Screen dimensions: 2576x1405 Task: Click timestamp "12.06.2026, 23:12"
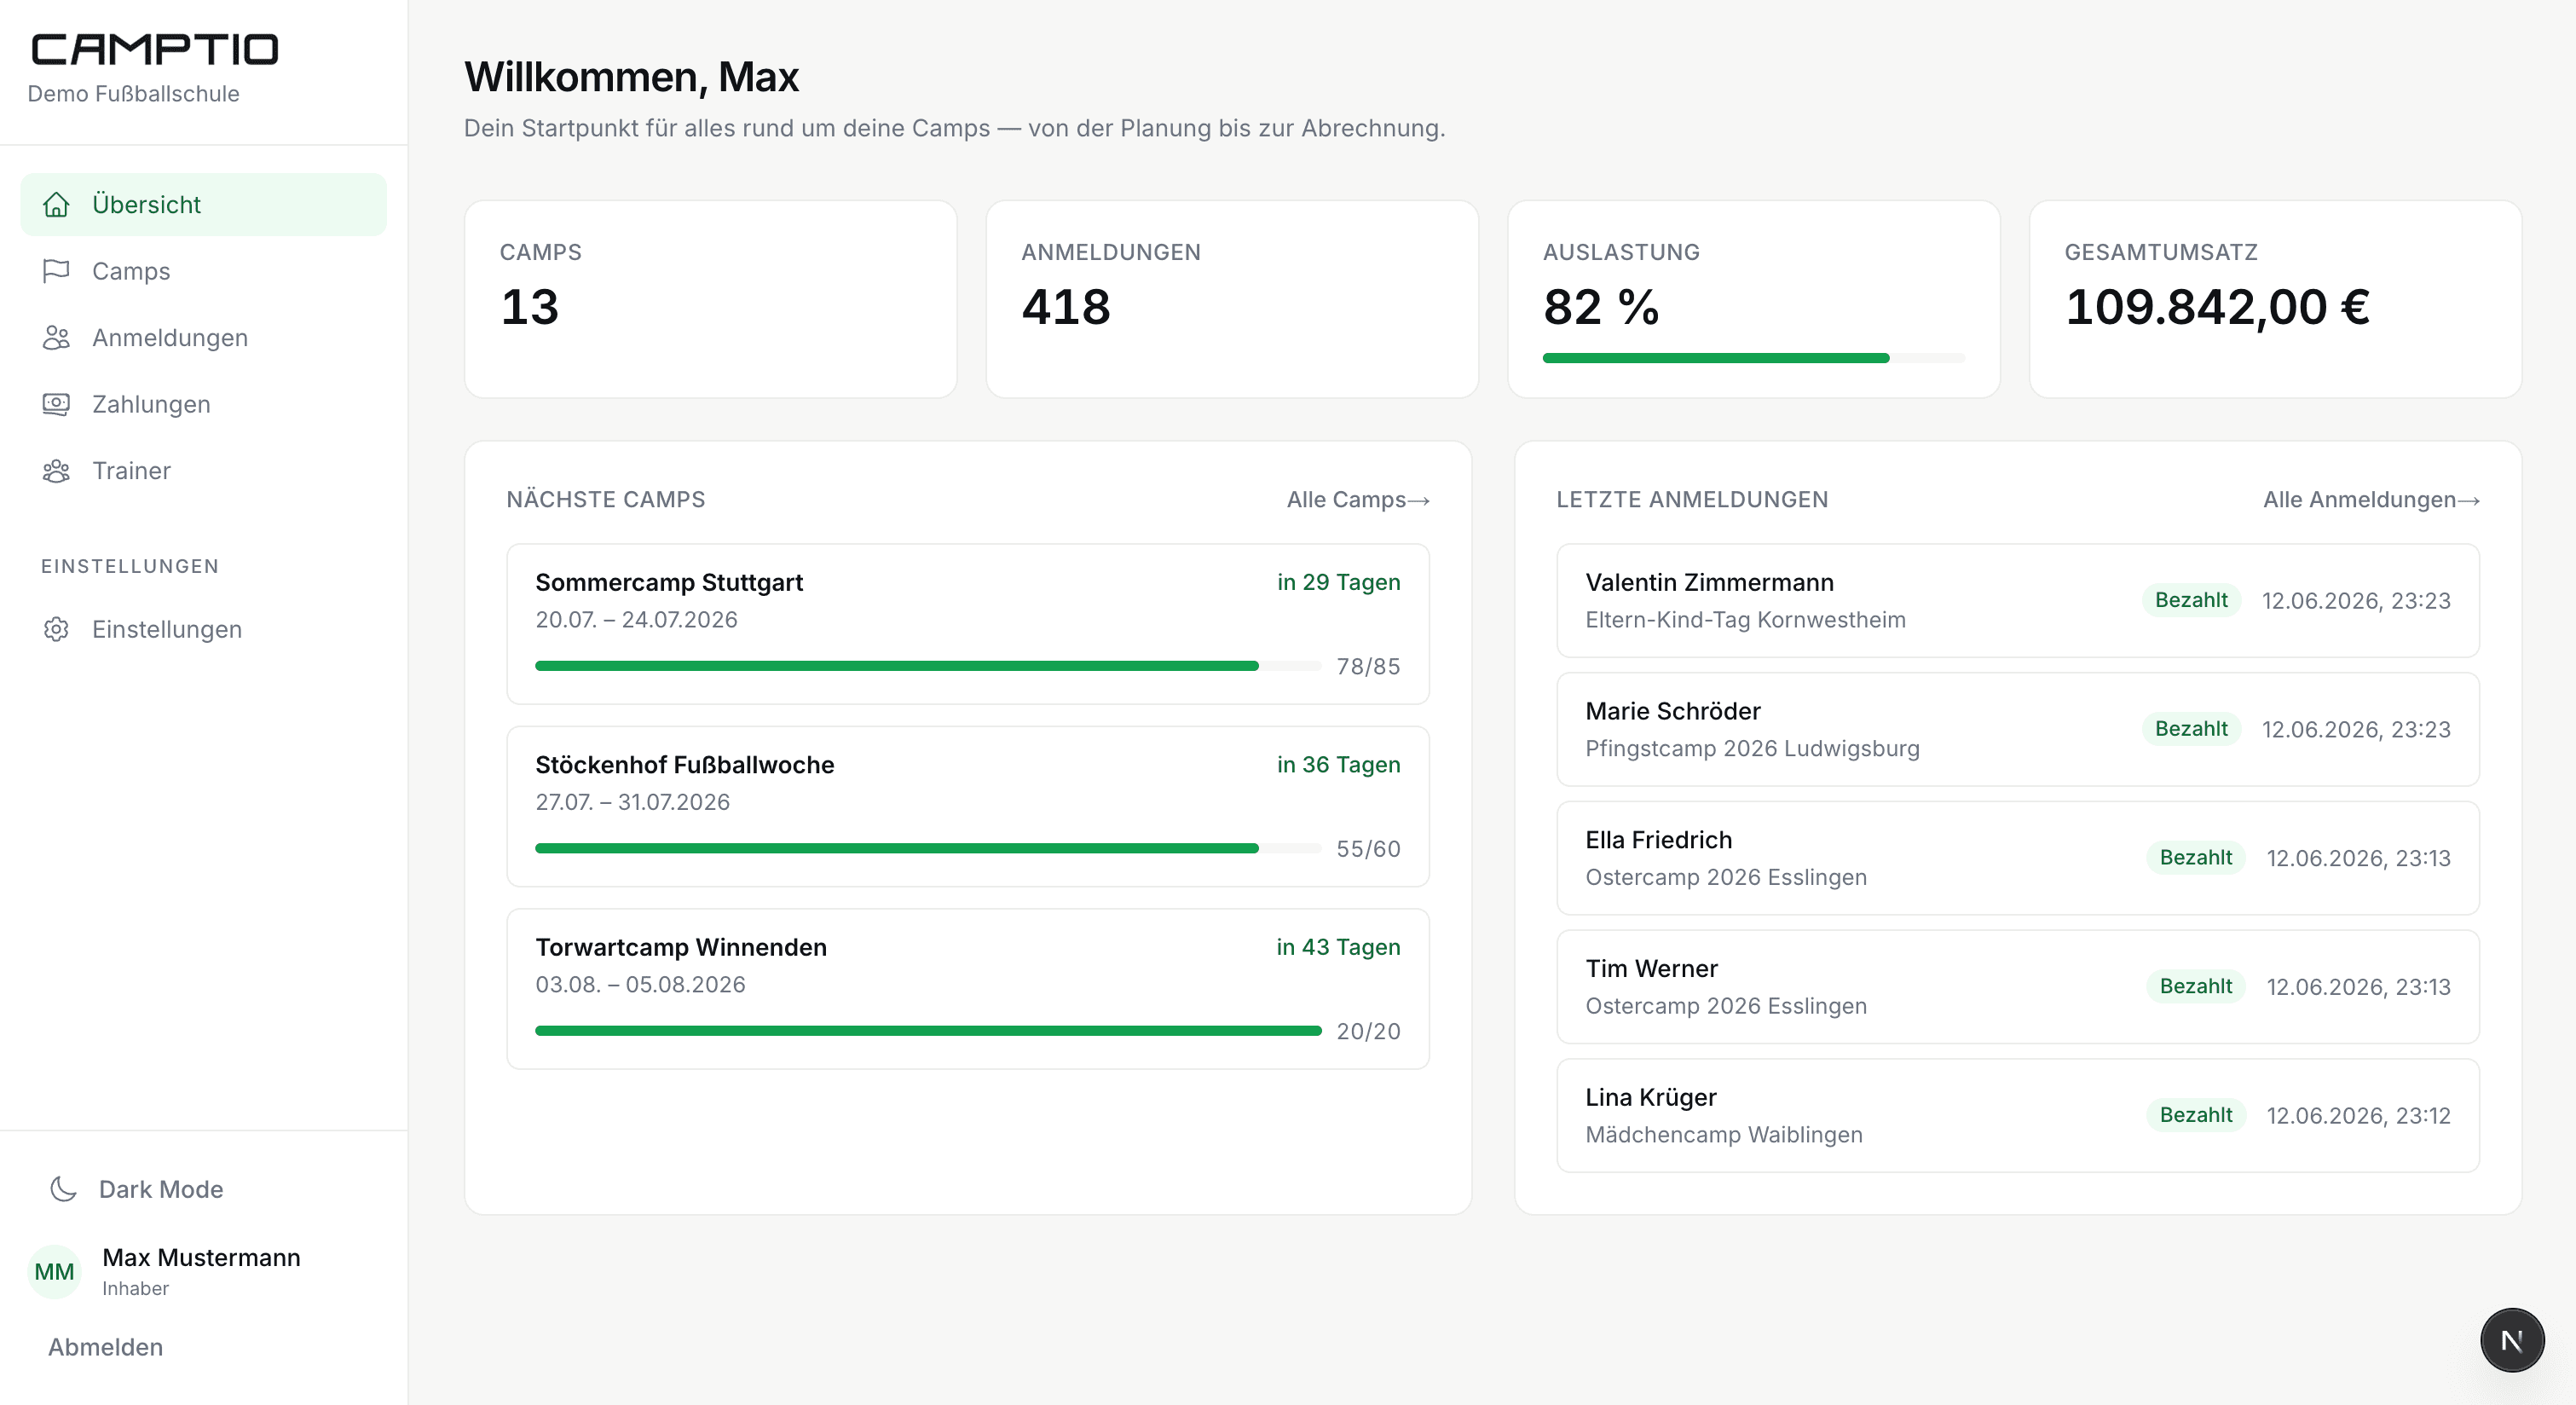pyautogui.click(x=2358, y=1116)
